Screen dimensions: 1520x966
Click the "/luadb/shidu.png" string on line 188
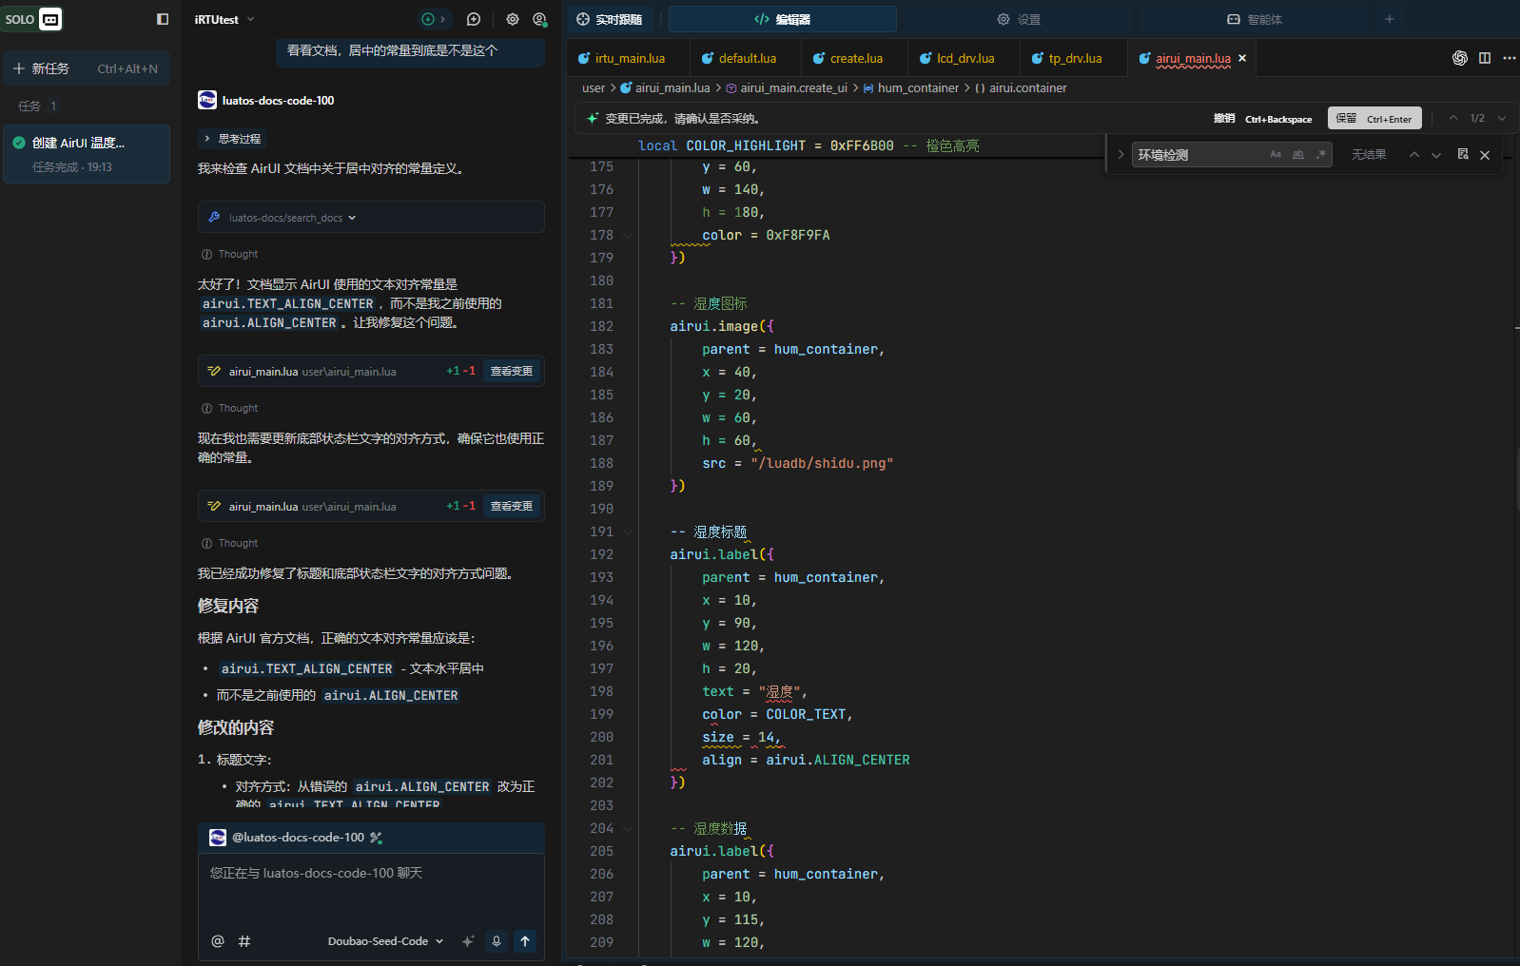point(822,463)
